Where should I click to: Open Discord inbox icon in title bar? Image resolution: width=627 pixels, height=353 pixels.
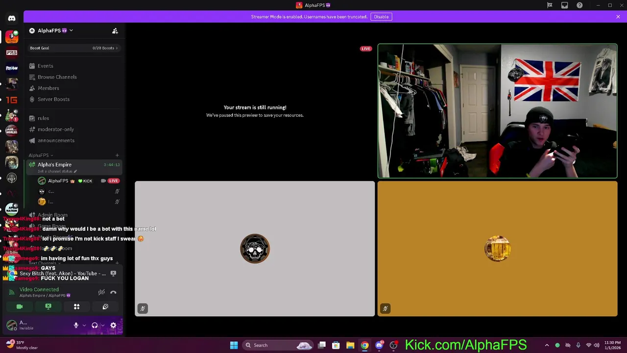click(x=565, y=5)
